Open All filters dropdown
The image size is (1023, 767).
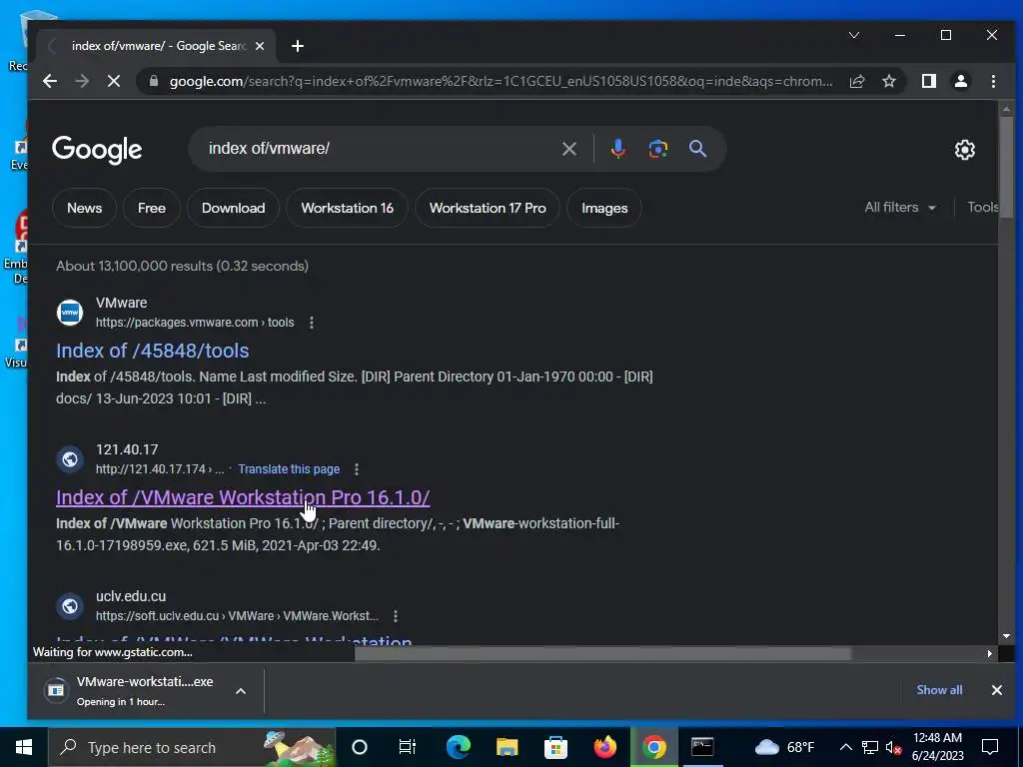point(900,208)
